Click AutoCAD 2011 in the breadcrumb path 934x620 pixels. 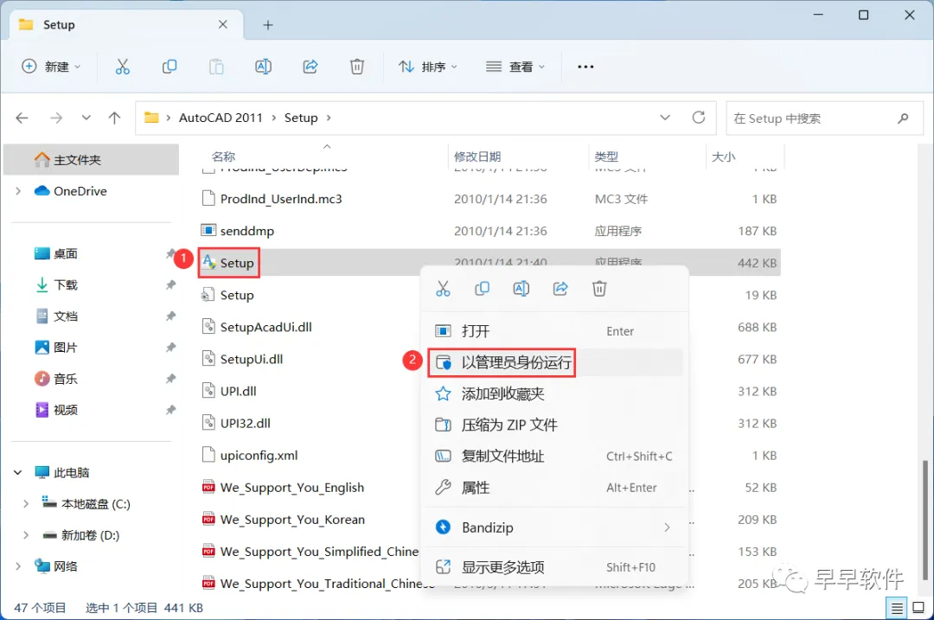(221, 118)
